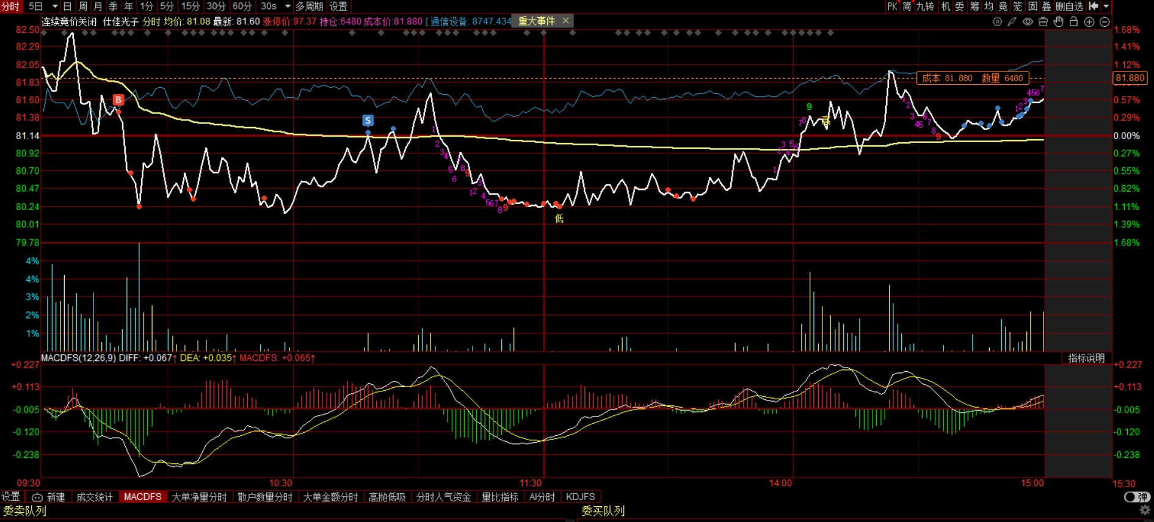The width and height of the screenshot is (1154, 522).
Task: Click the blue S sell marker on chart
Action: tap(368, 120)
